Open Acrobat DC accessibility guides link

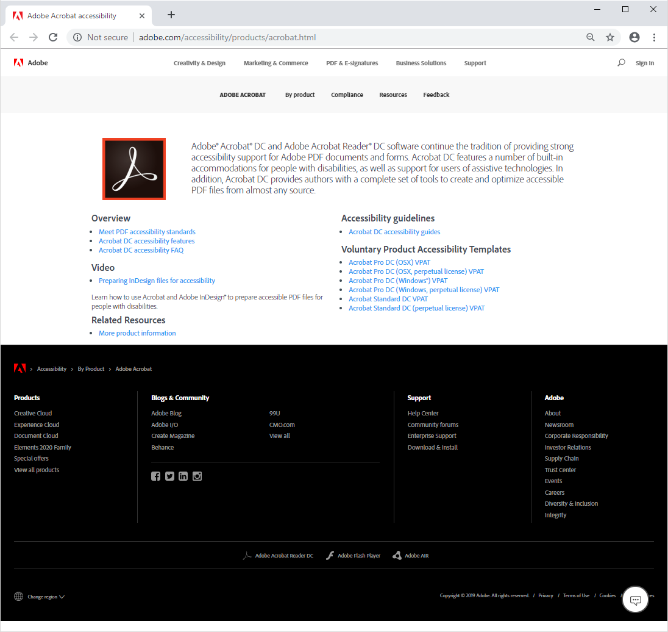click(394, 232)
